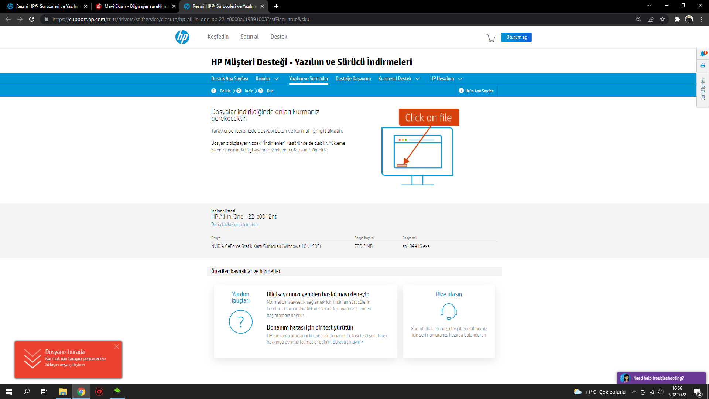
Task: Click the notification bell icon on right sidebar
Action: click(x=703, y=54)
